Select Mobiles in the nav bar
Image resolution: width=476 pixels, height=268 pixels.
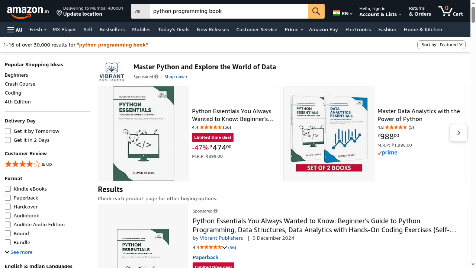click(141, 30)
